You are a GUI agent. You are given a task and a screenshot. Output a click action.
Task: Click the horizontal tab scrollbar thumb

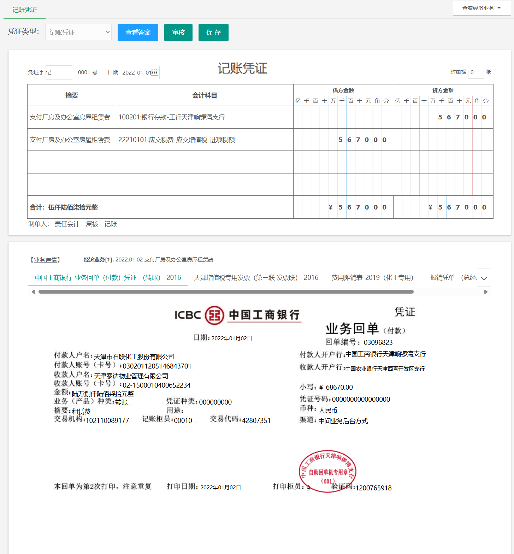226,292
